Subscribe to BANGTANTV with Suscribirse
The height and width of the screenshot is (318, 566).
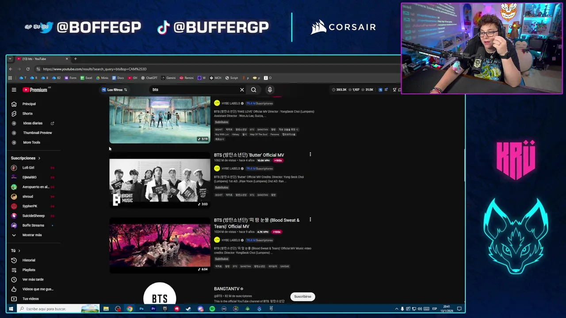tap(303, 296)
